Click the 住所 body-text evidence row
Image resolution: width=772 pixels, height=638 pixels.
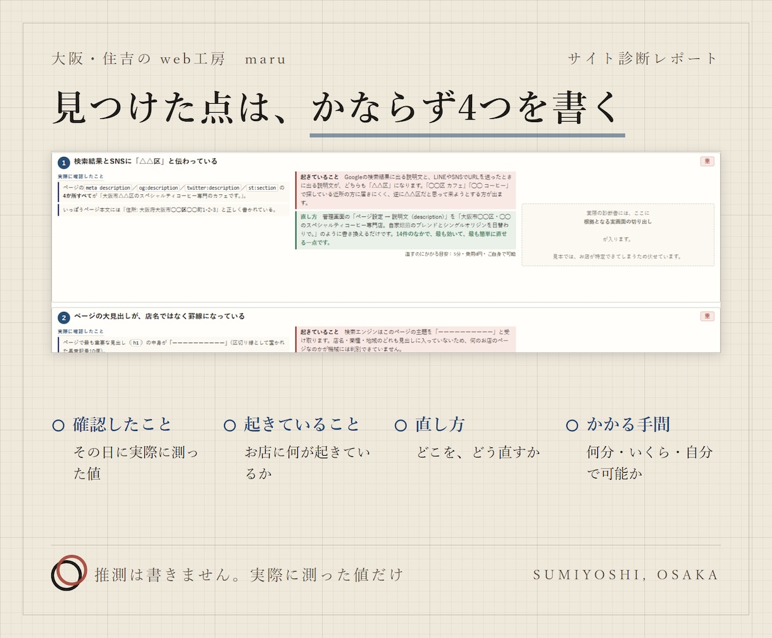click(x=173, y=210)
